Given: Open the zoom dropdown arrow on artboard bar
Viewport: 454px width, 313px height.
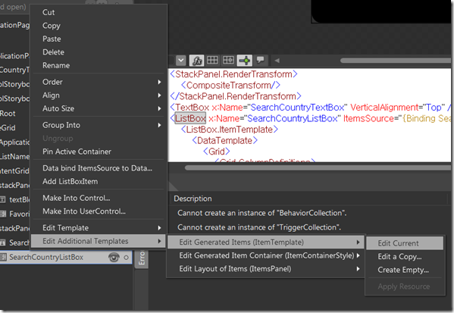Looking at the screenshot, I should click(x=181, y=61).
